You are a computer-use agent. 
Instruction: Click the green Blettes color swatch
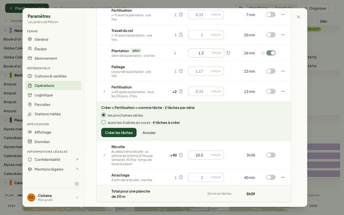click(x=11, y=75)
